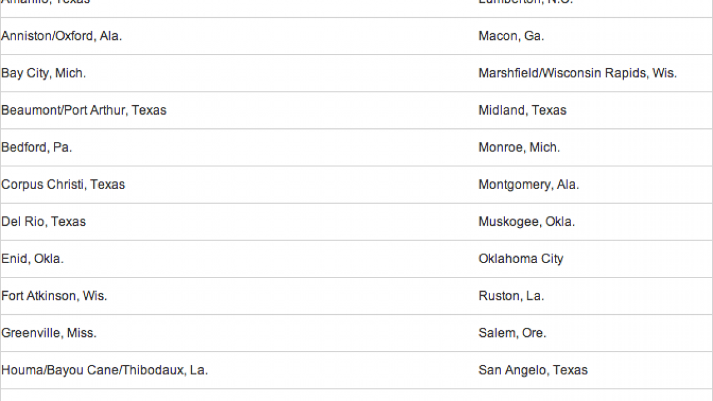Click Beaumont/Port Arthur, Texas in the list
Image resolution: width=713 pixels, height=401 pixels.
point(84,110)
